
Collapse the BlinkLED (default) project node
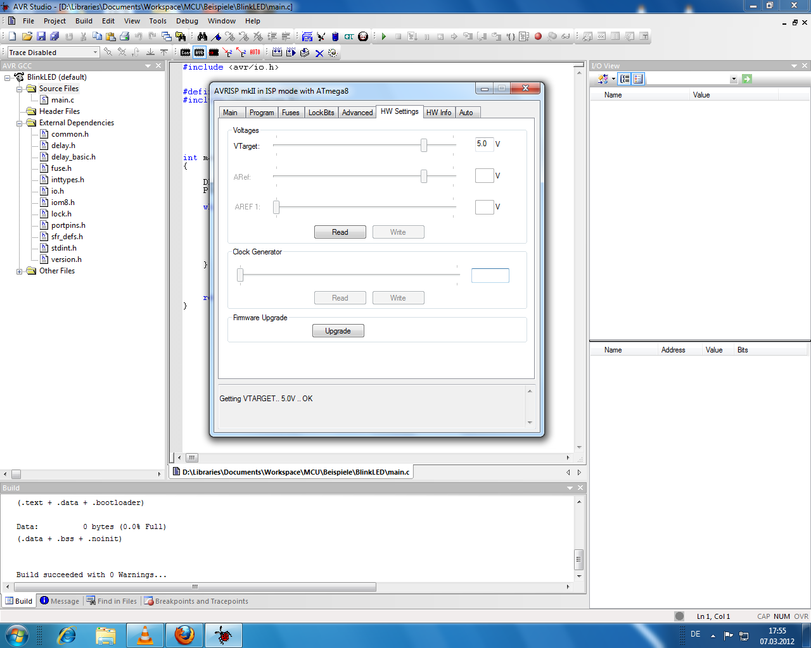[8, 77]
